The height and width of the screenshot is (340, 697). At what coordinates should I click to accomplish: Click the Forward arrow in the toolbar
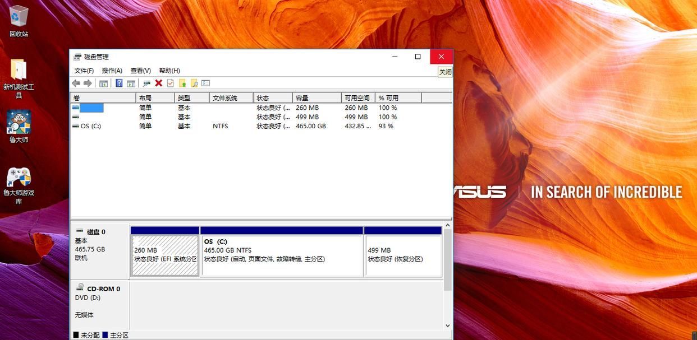[88, 83]
